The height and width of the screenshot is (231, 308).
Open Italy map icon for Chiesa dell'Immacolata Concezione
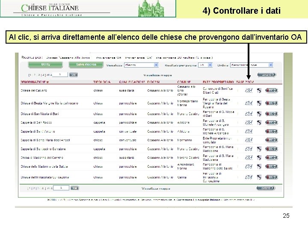point(259,177)
